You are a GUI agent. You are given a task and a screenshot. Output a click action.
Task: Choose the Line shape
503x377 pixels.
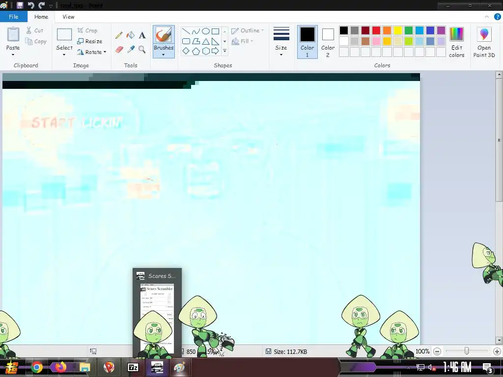[x=186, y=31]
